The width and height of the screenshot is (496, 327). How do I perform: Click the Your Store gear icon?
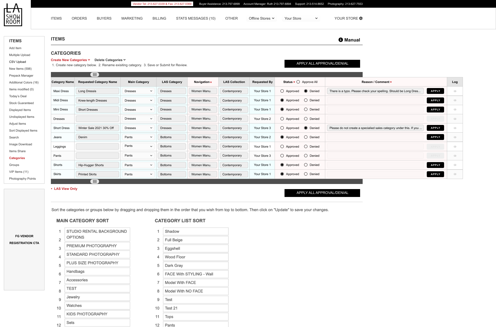click(x=361, y=18)
